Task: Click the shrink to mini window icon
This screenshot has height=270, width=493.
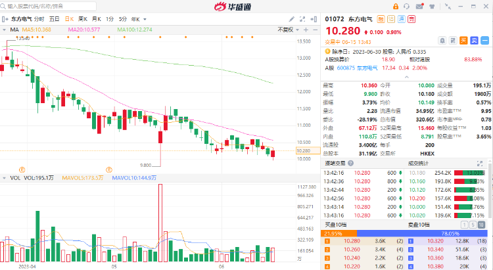Action: point(448,7)
